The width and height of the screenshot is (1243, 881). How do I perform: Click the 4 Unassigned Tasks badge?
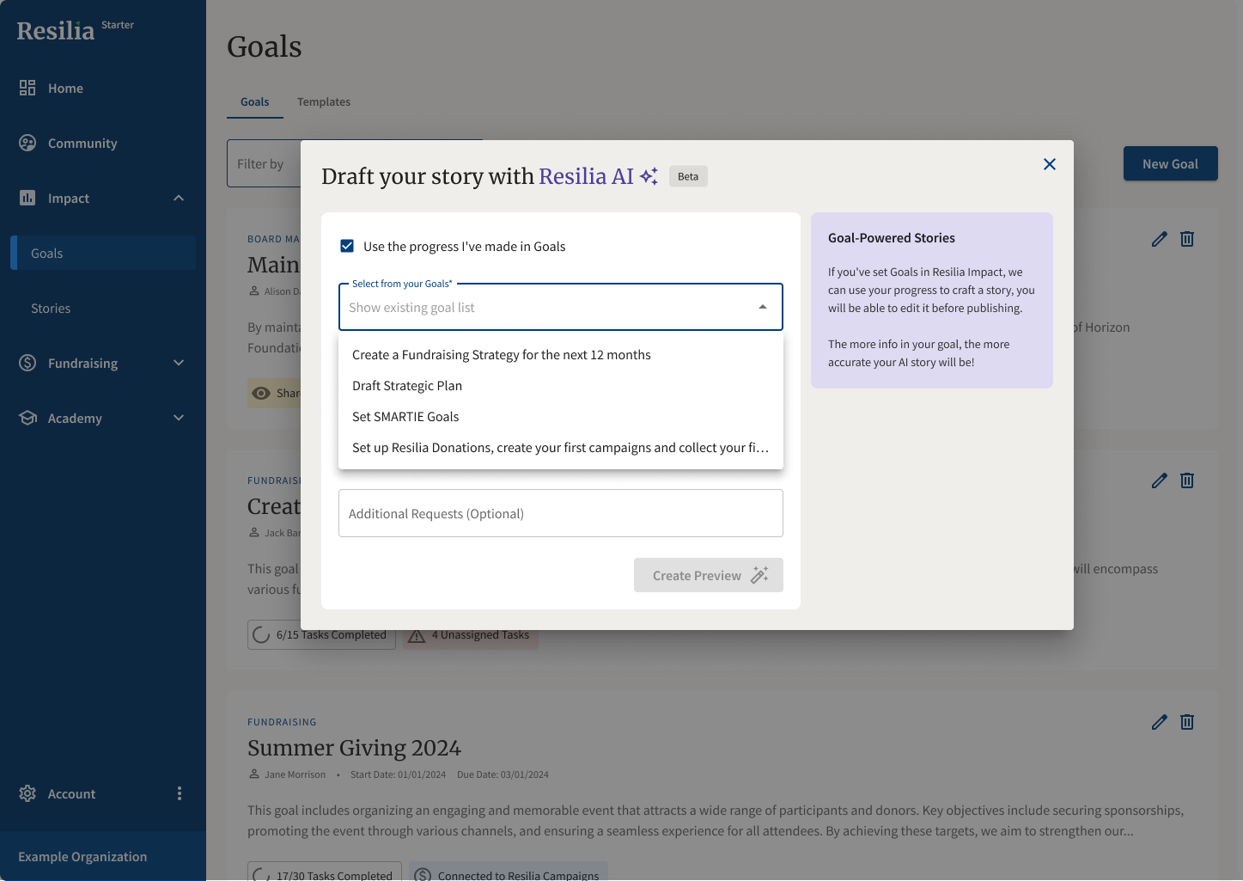(471, 635)
